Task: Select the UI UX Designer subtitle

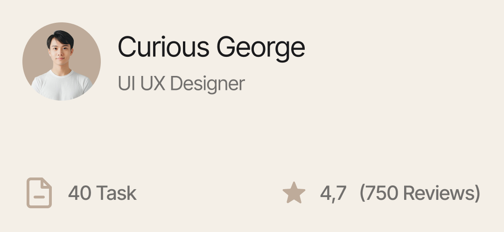Action: (181, 84)
